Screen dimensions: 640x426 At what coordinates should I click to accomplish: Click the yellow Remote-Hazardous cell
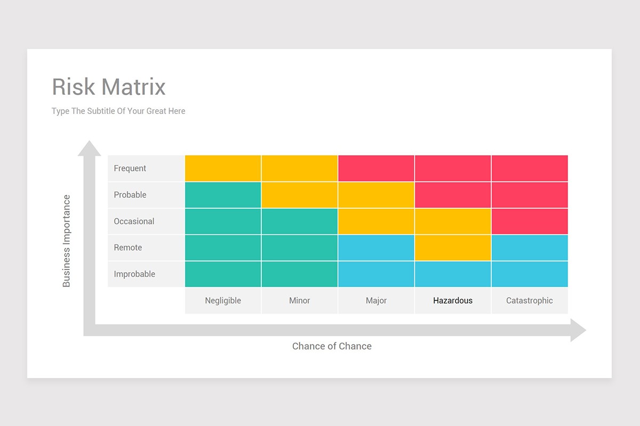click(453, 248)
